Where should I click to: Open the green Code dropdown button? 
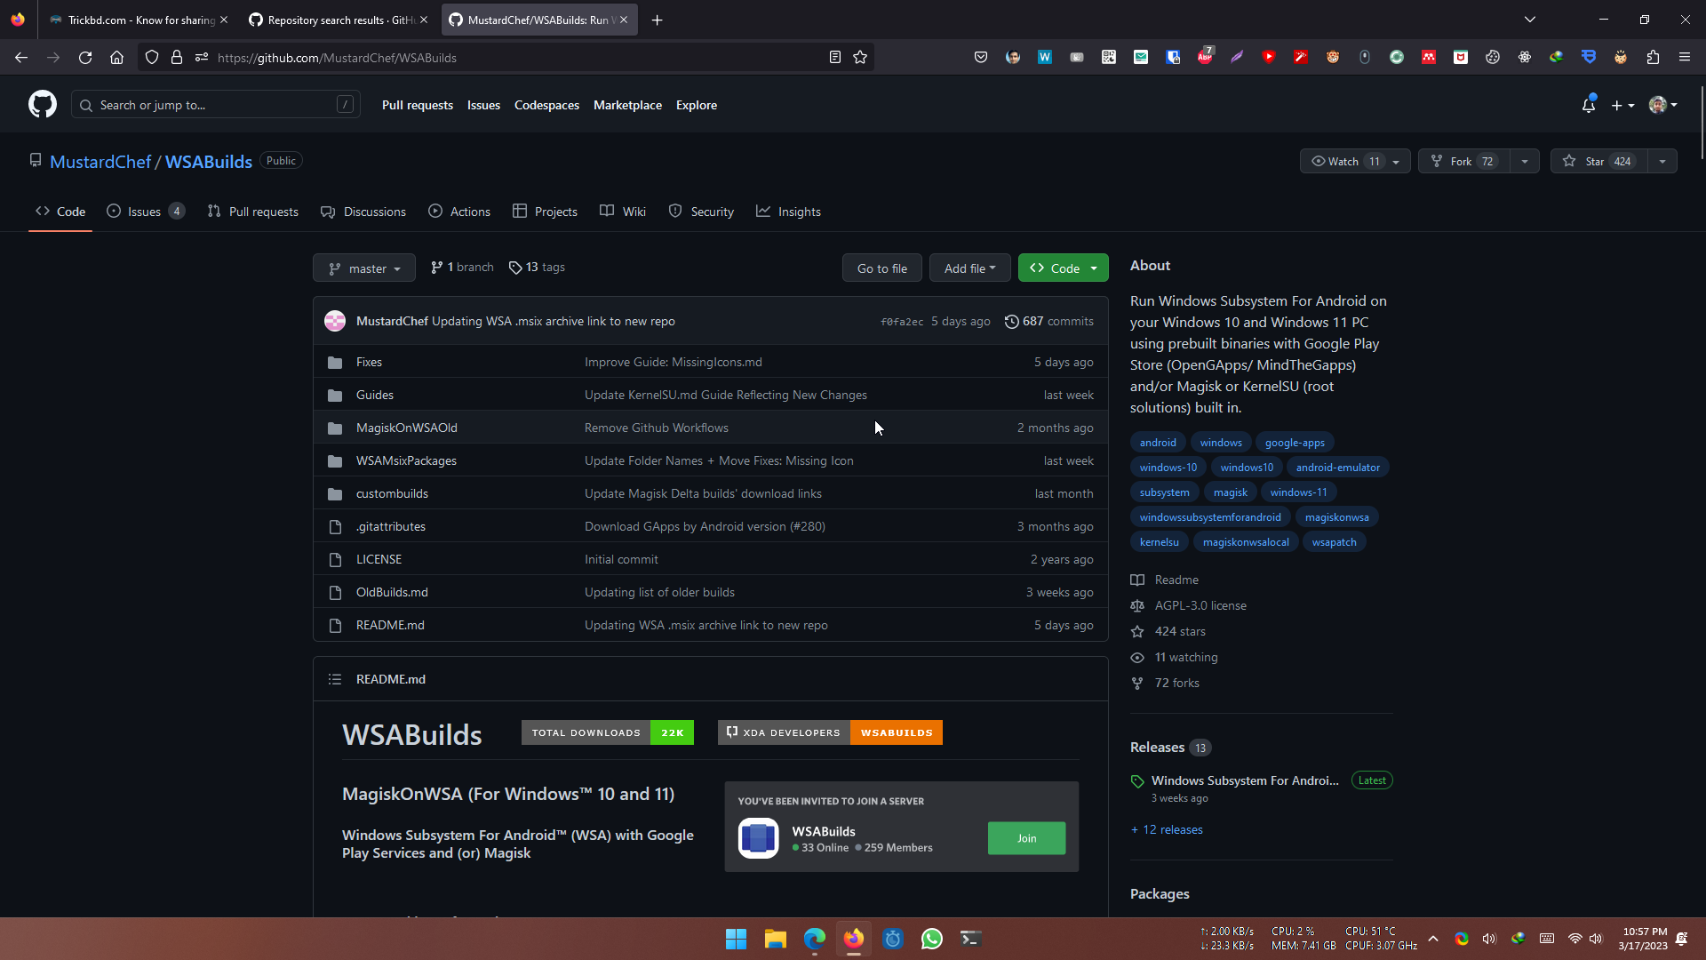1063,268
